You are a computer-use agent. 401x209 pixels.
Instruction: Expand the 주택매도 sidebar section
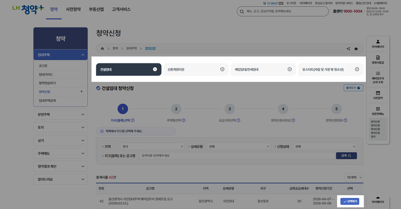61,153
